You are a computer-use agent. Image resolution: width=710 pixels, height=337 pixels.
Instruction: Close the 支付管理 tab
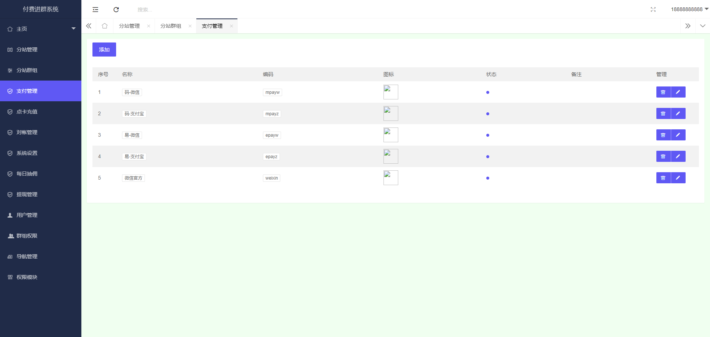[x=231, y=26]
